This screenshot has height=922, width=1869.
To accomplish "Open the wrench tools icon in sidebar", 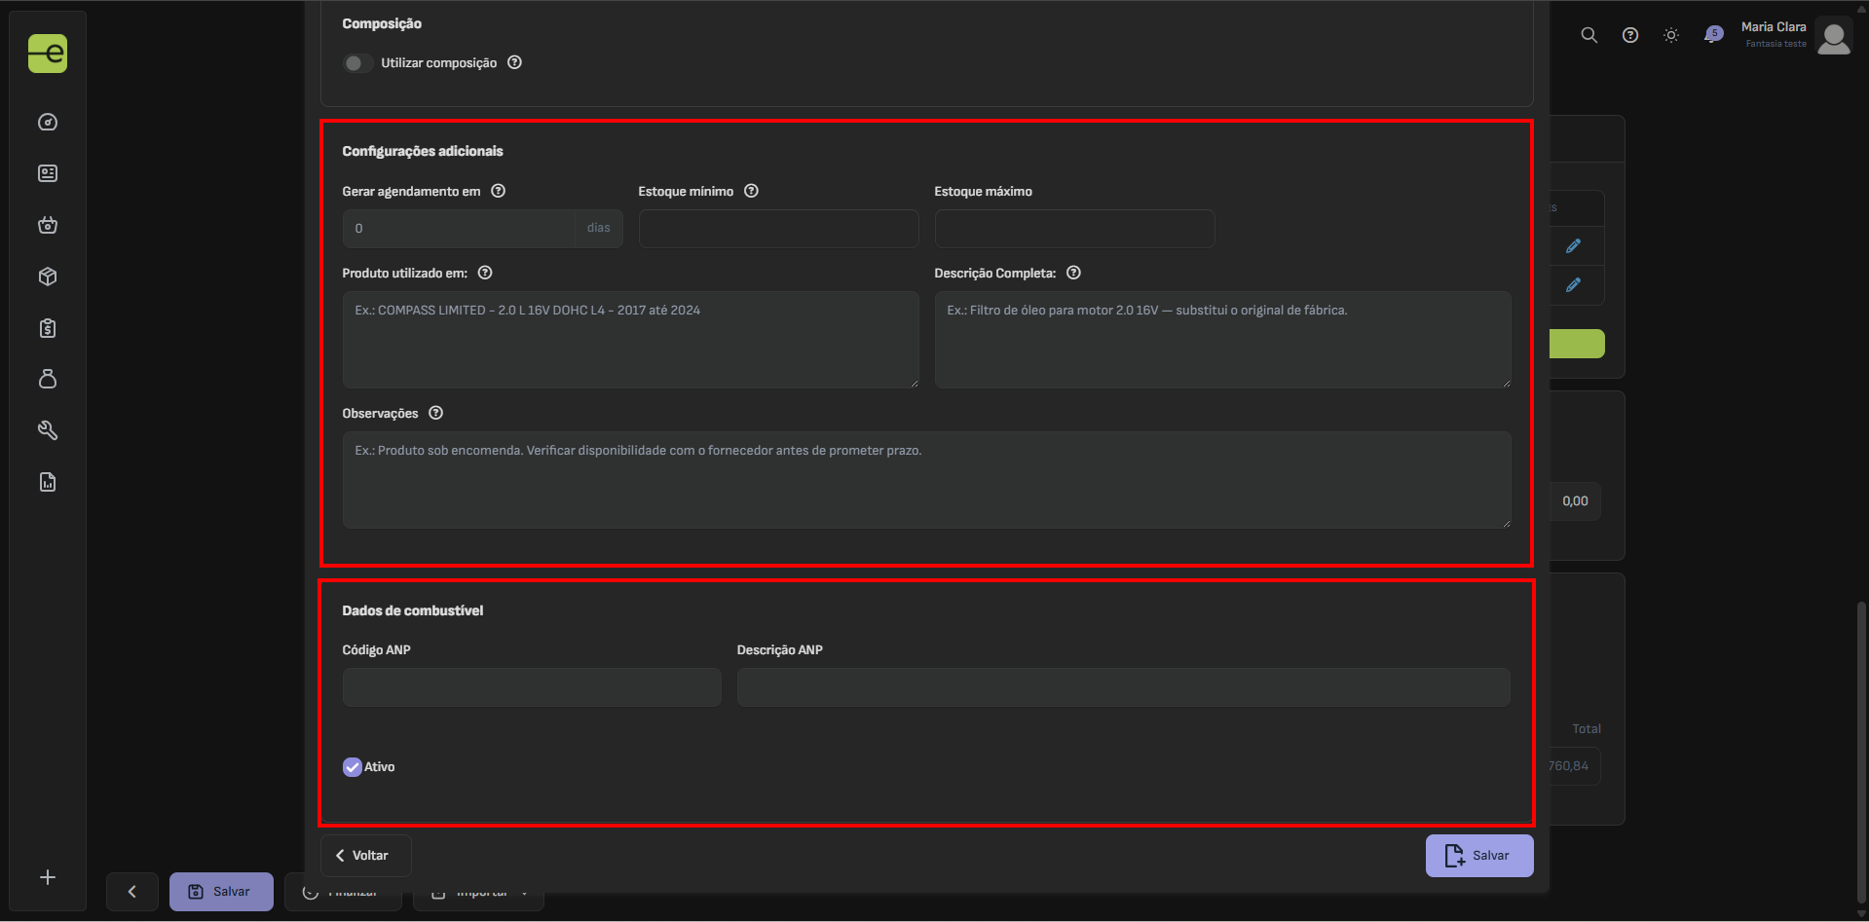I will [48, 430].
